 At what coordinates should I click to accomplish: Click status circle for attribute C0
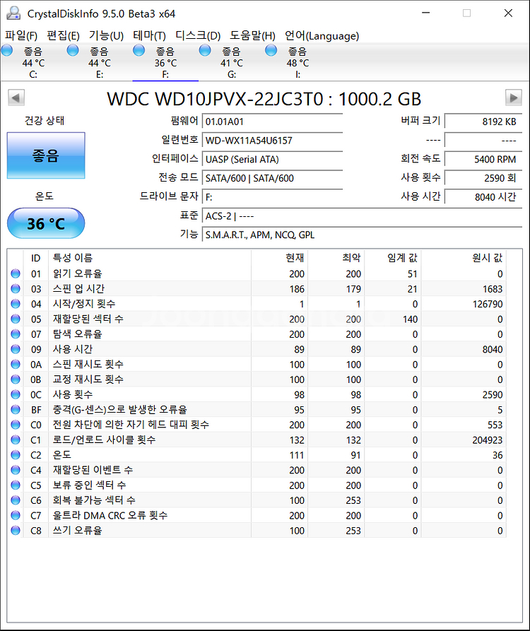(16, 425)
